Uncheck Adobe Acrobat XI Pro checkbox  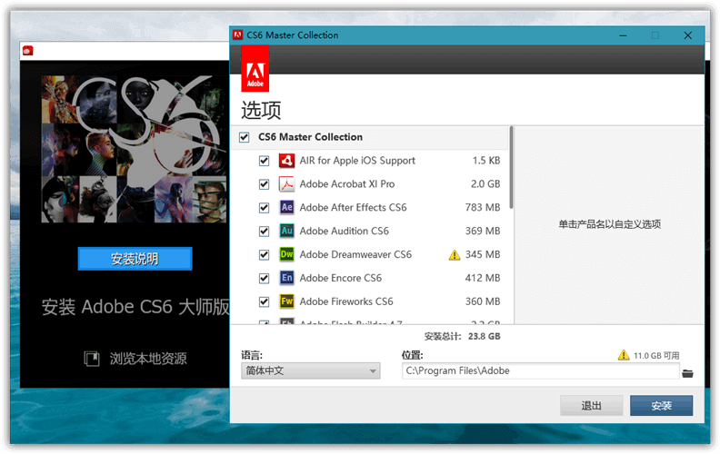coord(264,184)
